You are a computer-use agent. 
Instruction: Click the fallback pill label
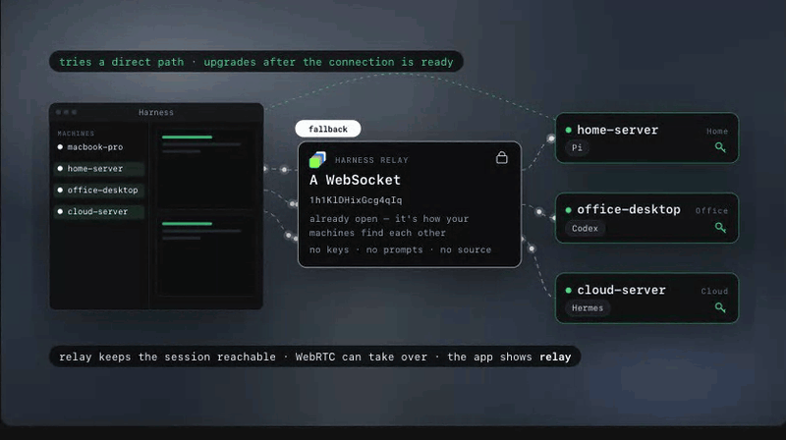[x=328, y=129]
